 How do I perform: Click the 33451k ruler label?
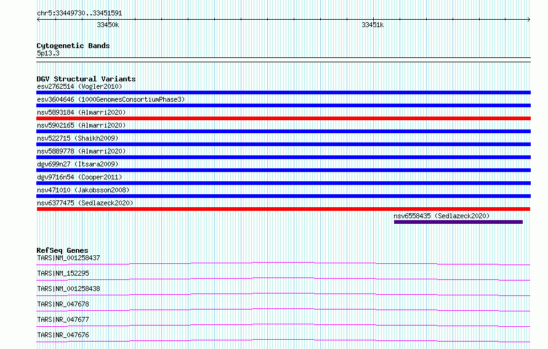(x=373, y=25)
